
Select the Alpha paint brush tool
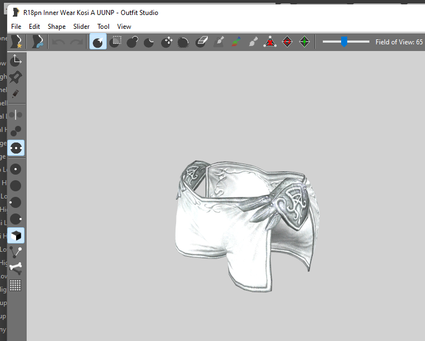click(253, 42)
